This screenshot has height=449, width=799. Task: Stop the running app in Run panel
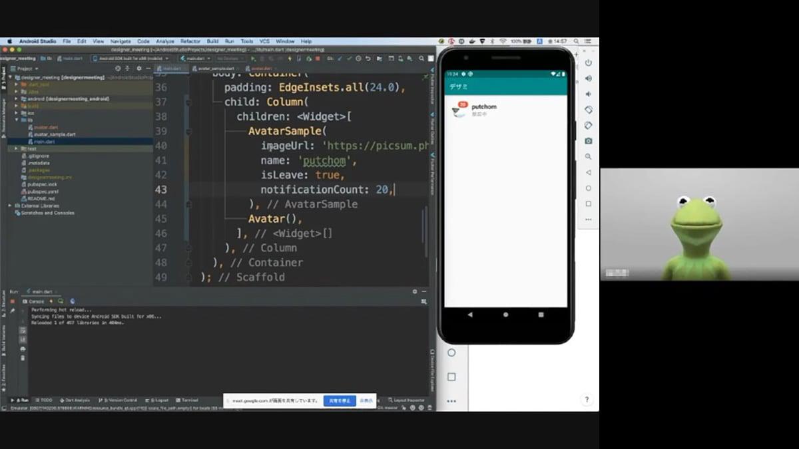coord(12,301)
